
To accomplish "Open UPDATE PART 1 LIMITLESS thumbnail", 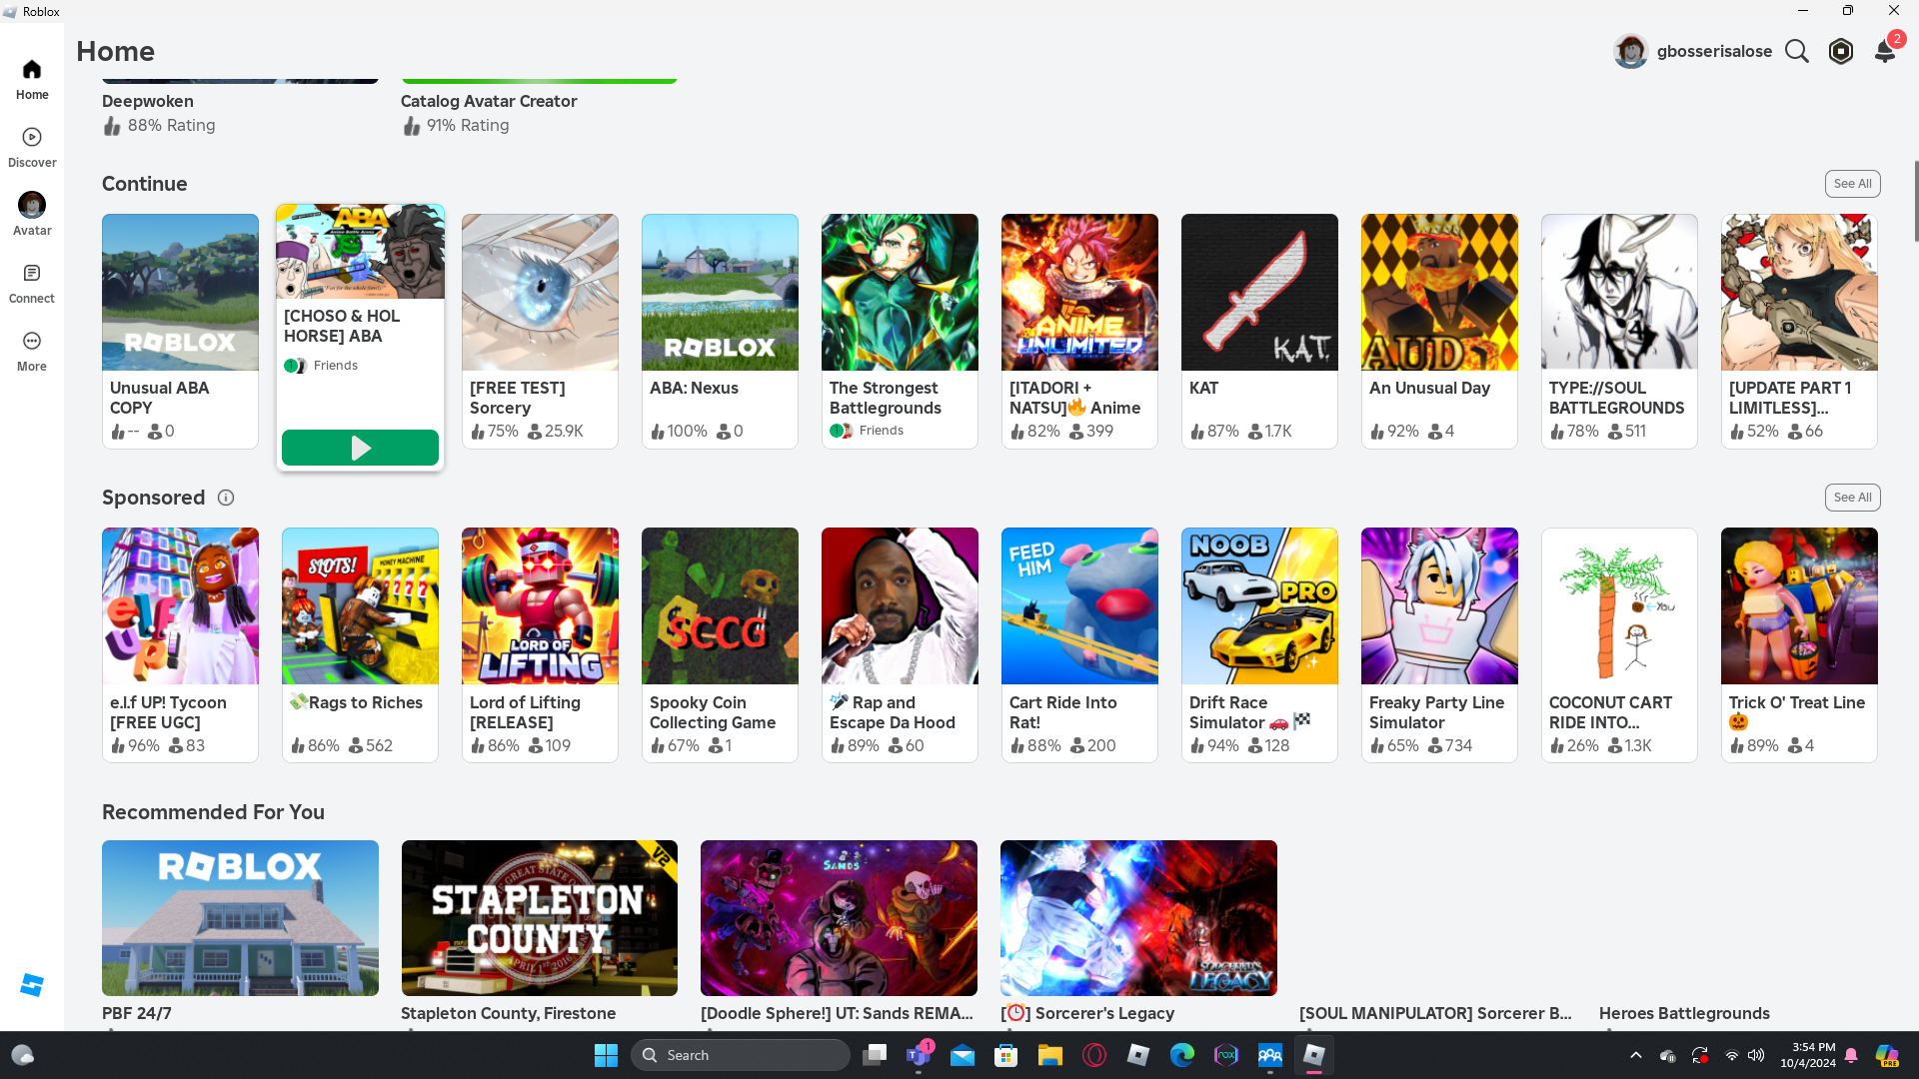I will [x=1799, y=292].
